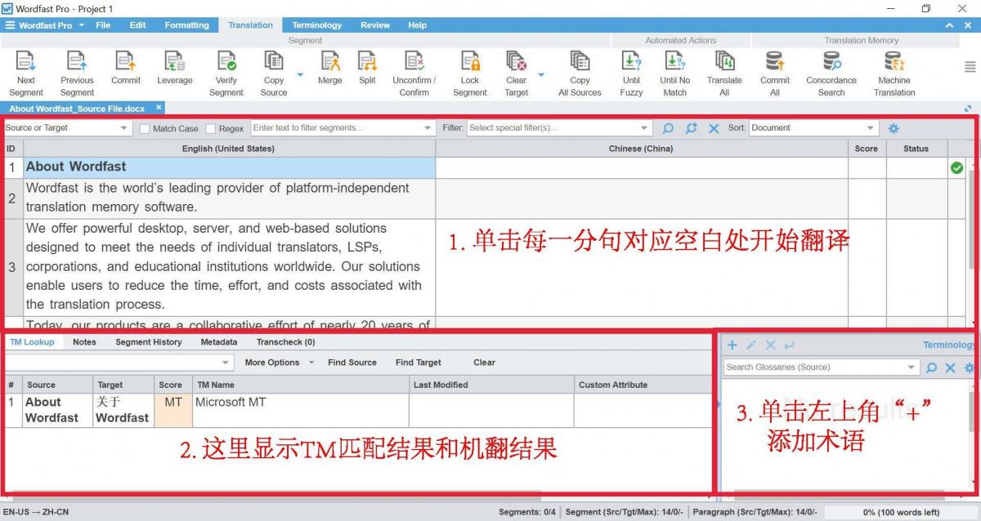
Task: Click the Chinese target cell for segment 1
Action: pyautogui.click(x=642, y=167)
